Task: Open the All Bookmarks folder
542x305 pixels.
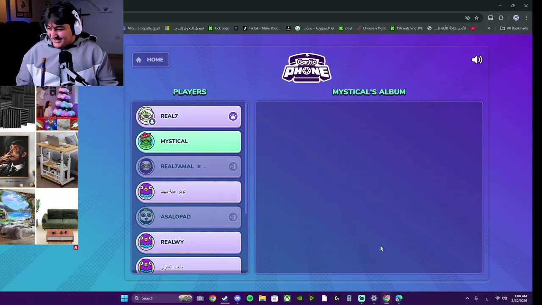Action: point(514,28)
